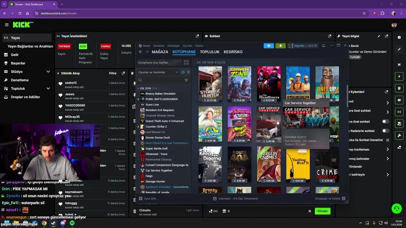This screenshot has width=406, height=228.
Task: Open İndirmeler downloads status
Action: (236, 199)
